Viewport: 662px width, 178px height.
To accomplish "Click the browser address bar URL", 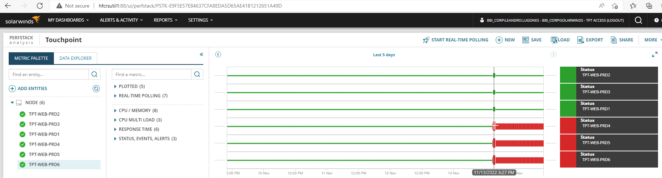I will [190, 6].
